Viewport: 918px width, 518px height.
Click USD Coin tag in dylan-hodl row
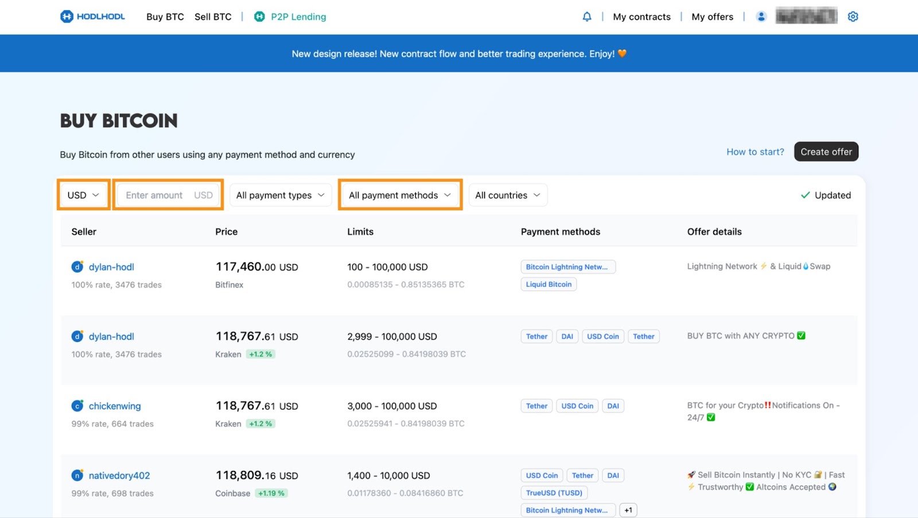(x=603, y=336)
